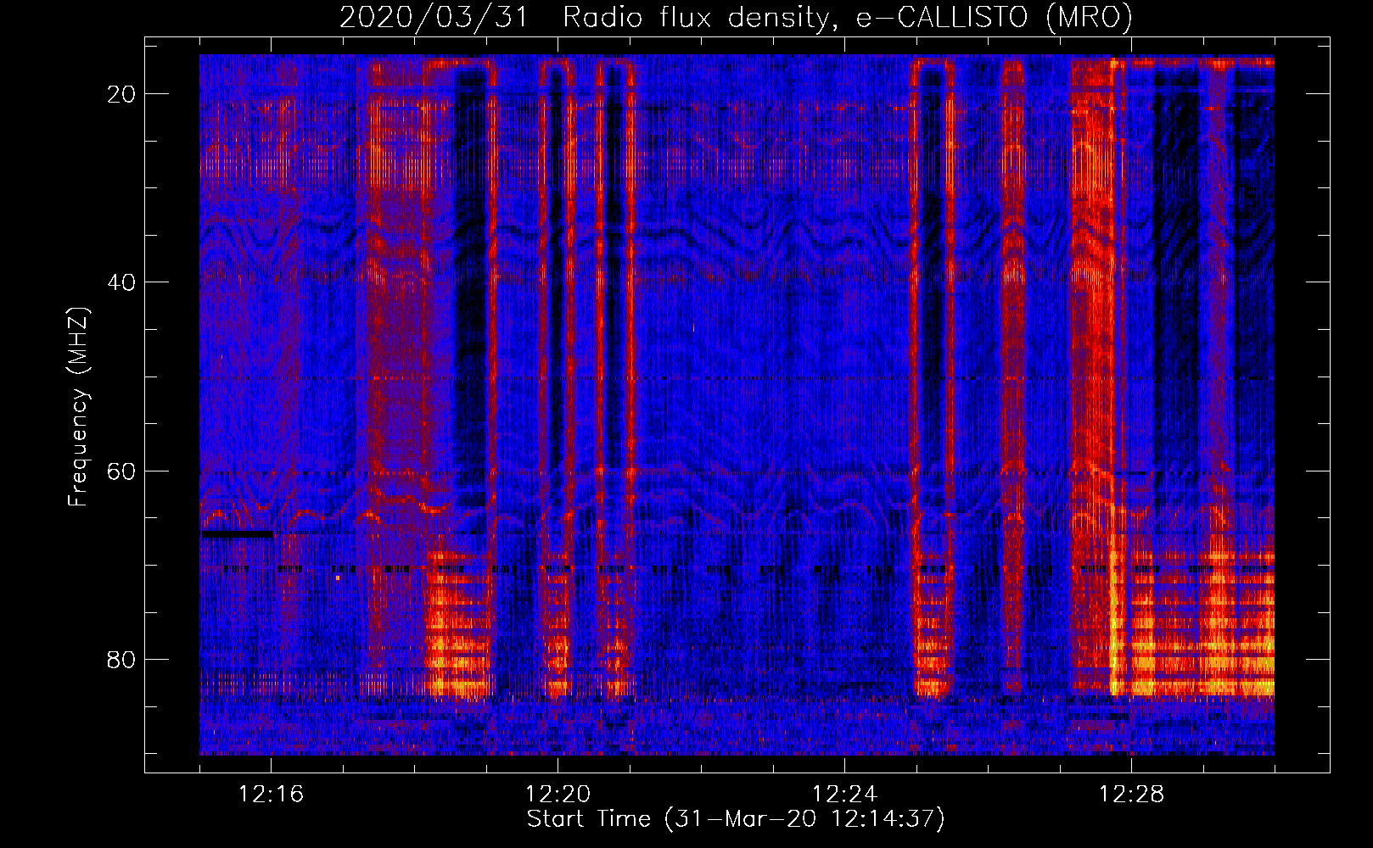The image size is (1373, 848).
Task: Click the 'Start Time (31-Mar-20 12:14:37)' label
Action: (x=736, y=819)
